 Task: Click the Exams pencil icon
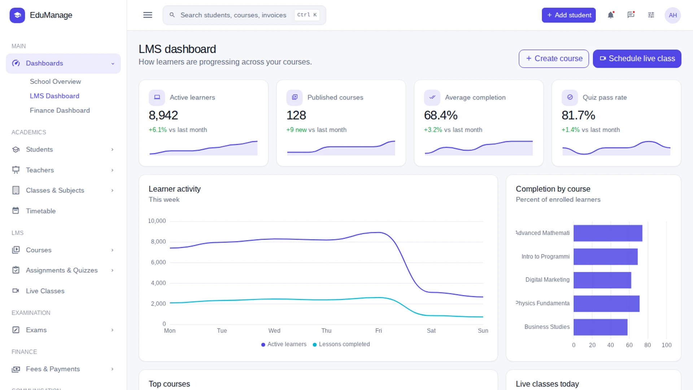[x=16, y=330]
